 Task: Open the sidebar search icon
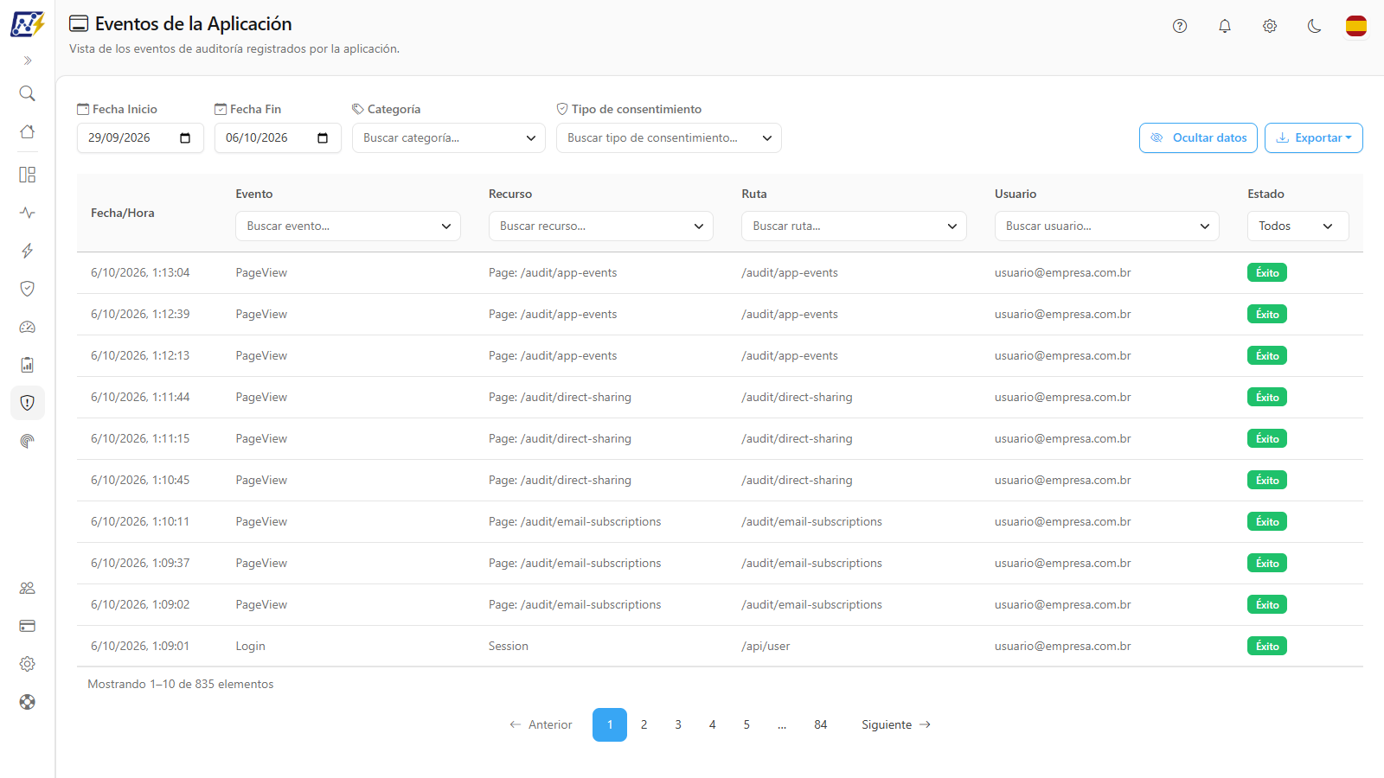pos(28,93)
